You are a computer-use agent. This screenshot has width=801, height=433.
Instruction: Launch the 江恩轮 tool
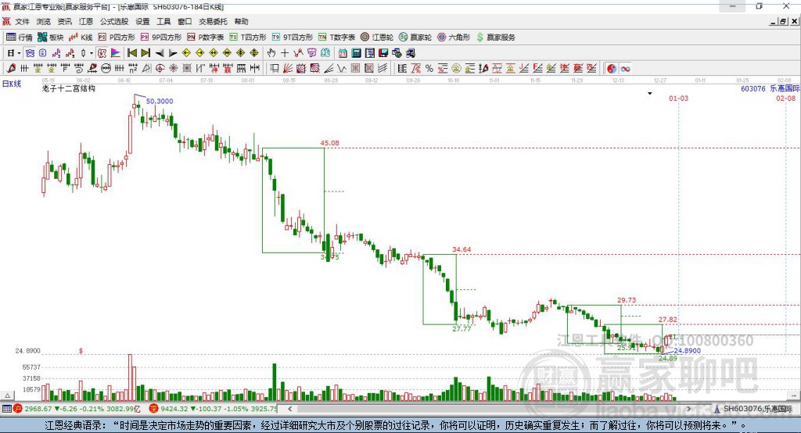pos(377,37)
